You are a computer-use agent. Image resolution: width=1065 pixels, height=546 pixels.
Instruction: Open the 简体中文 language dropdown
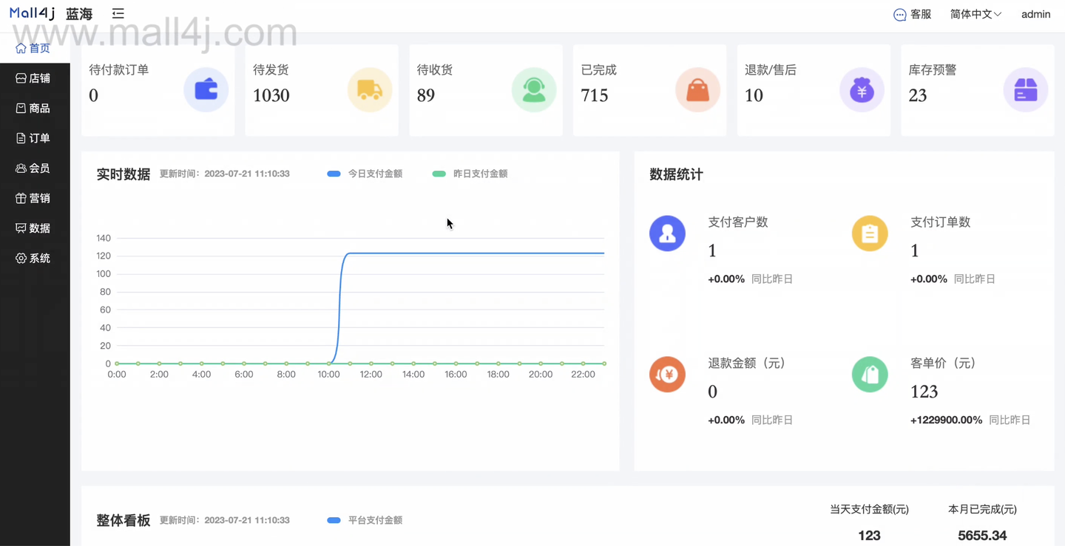(x=975, y=14)
